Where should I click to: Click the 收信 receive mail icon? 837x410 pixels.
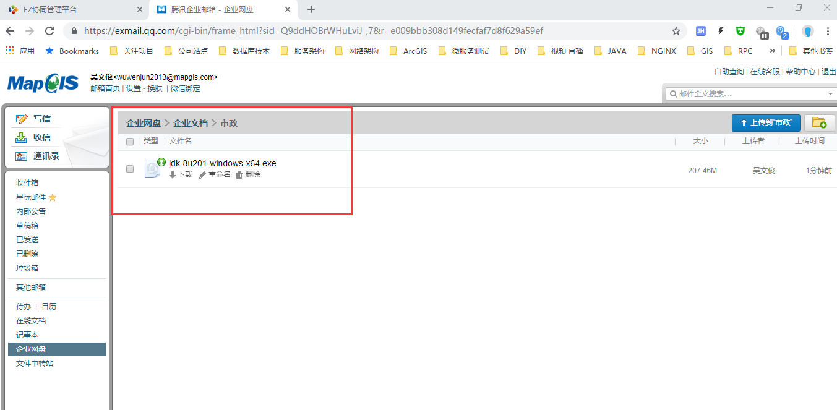[x=22, y=137]
